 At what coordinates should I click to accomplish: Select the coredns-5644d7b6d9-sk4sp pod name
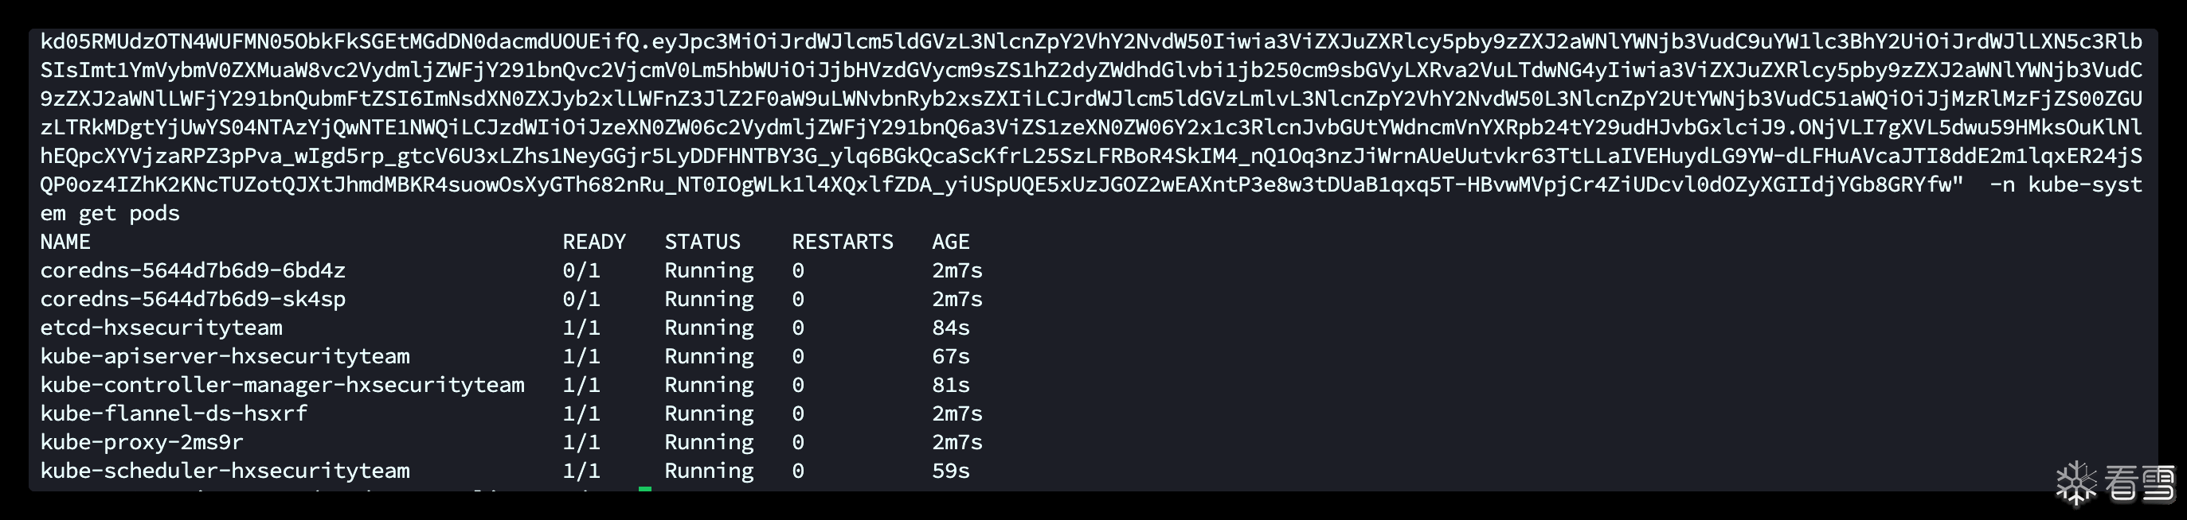(x=193, y=300)
